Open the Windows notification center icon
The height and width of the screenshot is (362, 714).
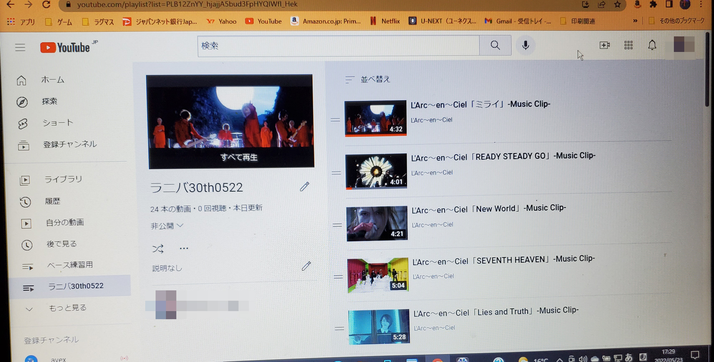[x=695, y=355]
